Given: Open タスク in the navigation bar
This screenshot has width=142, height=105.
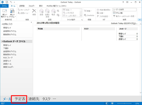Looking at the screenshot, I should pos(46,99).
